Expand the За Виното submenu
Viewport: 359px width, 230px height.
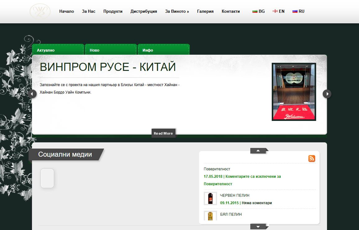(177, 11)
